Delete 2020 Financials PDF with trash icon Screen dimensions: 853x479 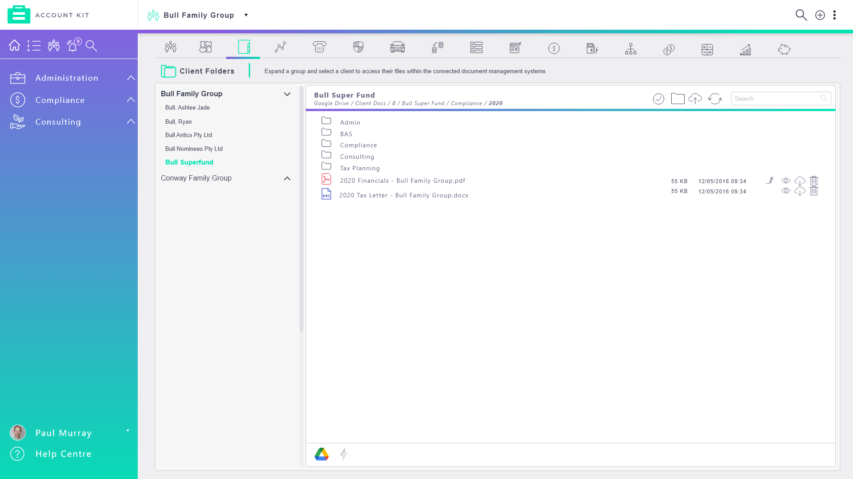coord(814,181)
